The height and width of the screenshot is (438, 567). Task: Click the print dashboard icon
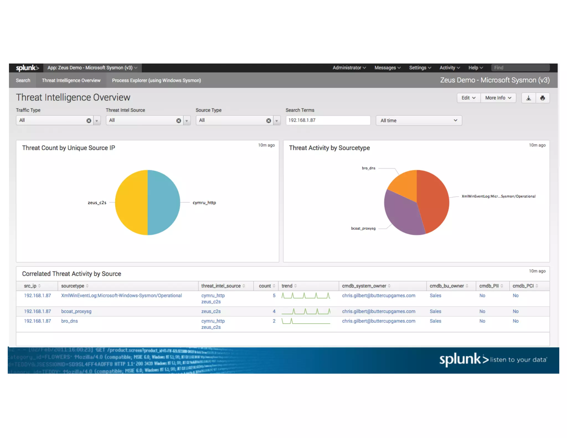(x=542, y=98)
